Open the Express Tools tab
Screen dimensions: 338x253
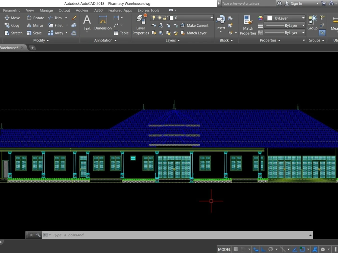pyautogui.click(x=148, y=10)
